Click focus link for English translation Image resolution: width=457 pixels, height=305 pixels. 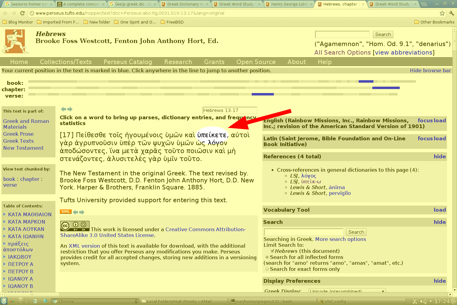tap(425, 120)
